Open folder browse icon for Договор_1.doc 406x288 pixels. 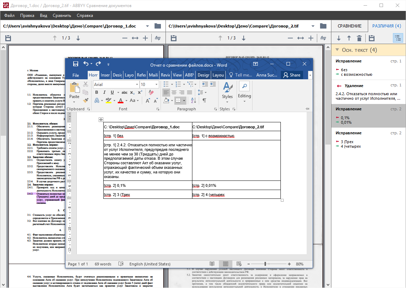pyautogui.click(x=158, y=26)
